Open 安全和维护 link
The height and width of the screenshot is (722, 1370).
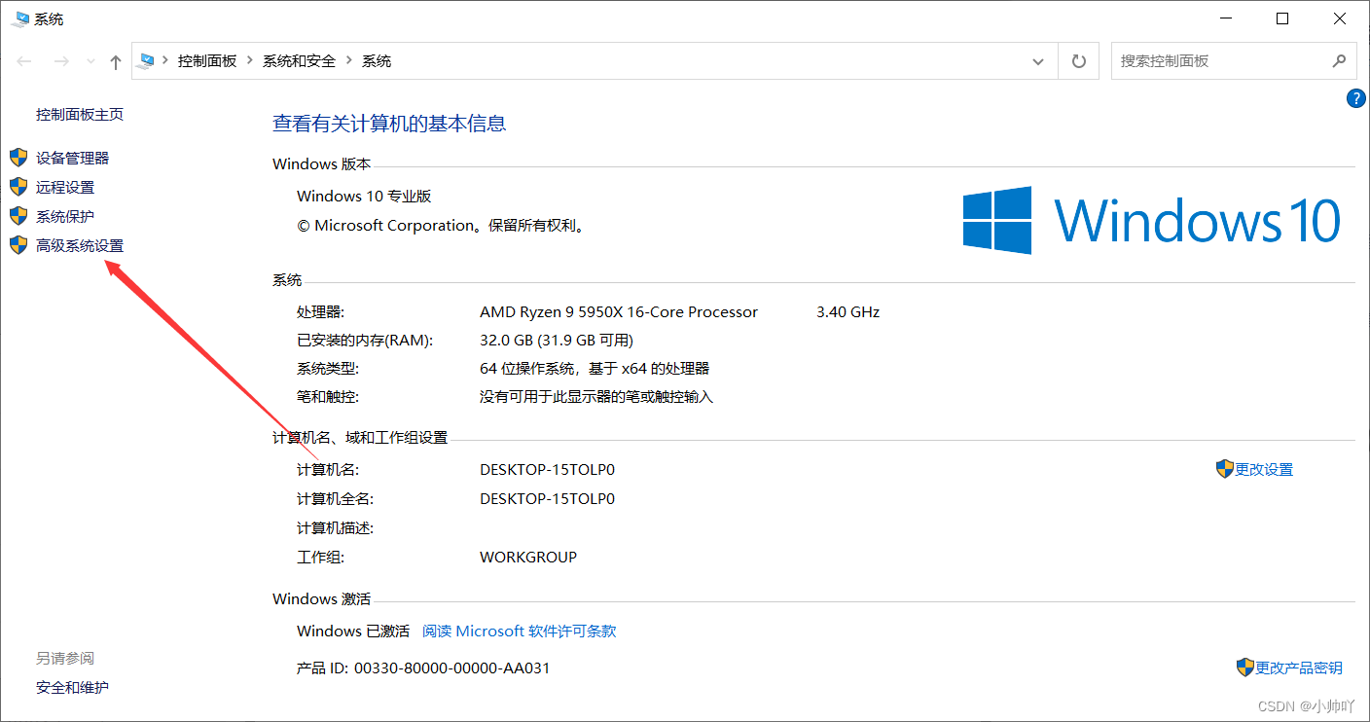[x=73, y=687]
